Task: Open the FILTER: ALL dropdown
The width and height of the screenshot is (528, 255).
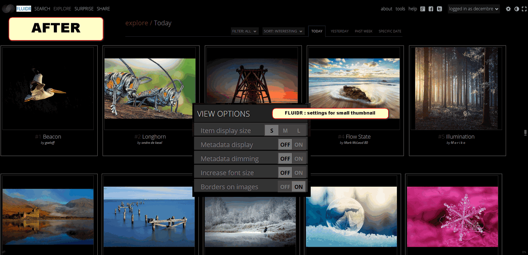Action: pyautogui.click(x=245, y=31)
